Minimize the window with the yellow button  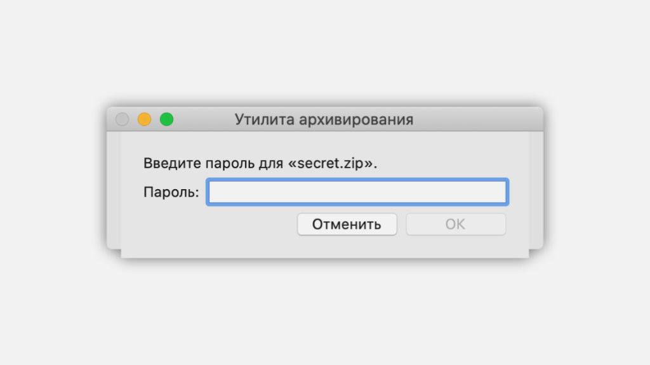pos(144,119)
